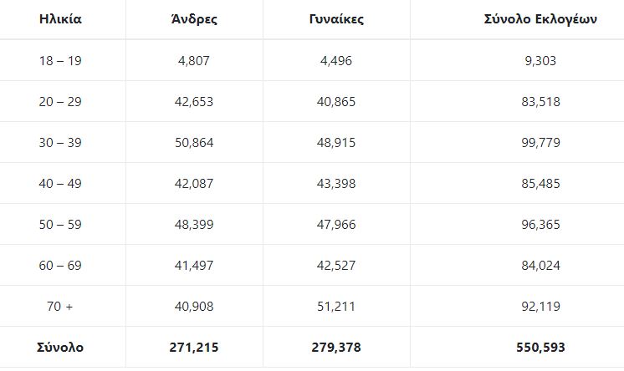Click the Σύνολο Εκλογέων column header
The height and width of the screenshot is (371, 624).
[x=540, y=19]
